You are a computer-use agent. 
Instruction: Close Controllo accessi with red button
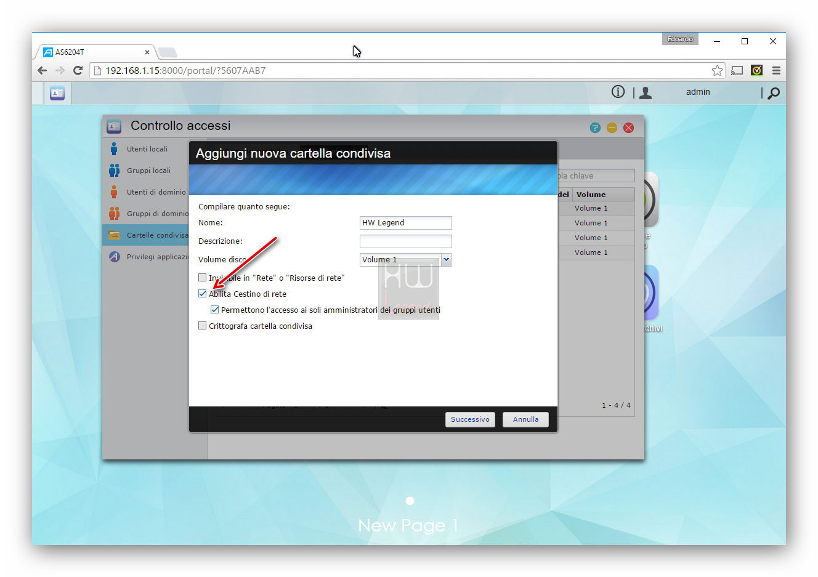(x=628, y=127)
